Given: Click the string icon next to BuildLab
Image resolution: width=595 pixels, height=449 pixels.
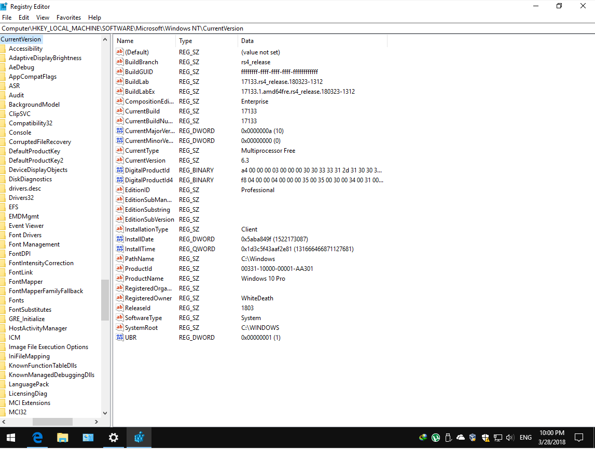Looking at the screenshot, I should [120, 81].
